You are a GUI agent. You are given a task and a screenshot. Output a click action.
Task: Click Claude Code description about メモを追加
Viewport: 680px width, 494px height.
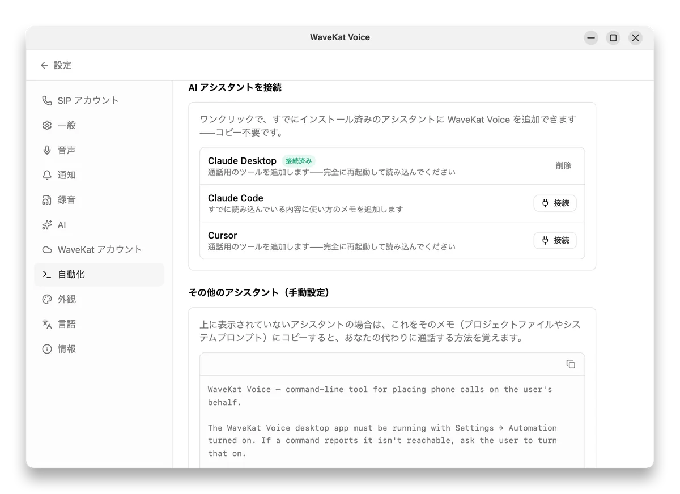(x=305, y=209)
